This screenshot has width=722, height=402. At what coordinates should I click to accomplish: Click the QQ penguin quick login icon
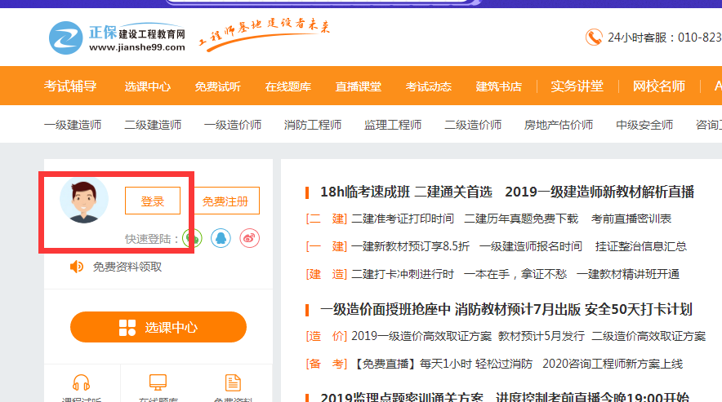tap(221, 237)
